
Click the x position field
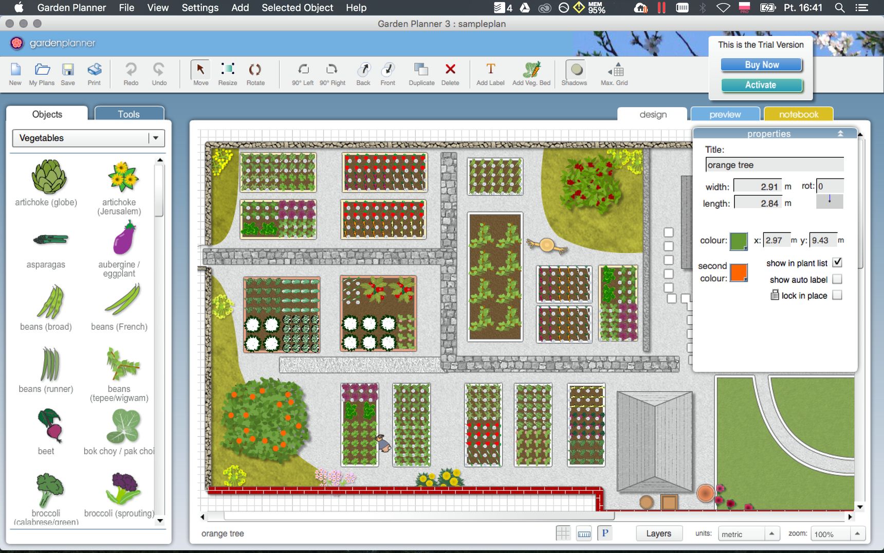coord(776,240)
